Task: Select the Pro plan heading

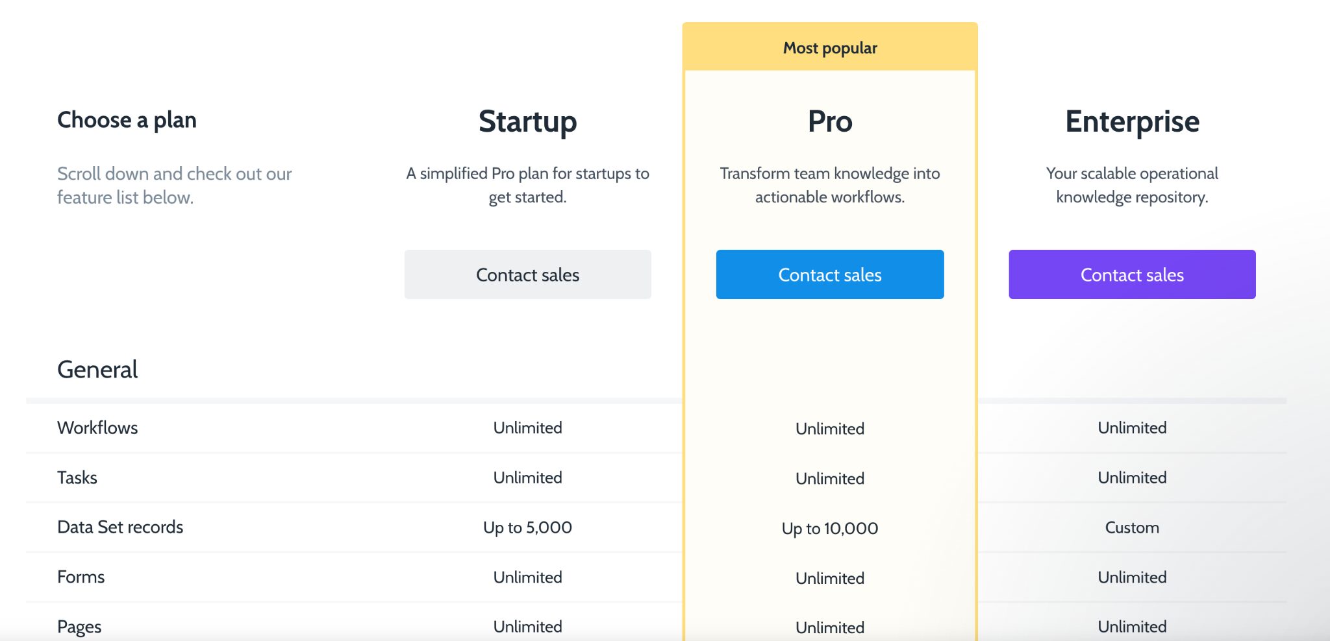Action: [x=829, y=121]
